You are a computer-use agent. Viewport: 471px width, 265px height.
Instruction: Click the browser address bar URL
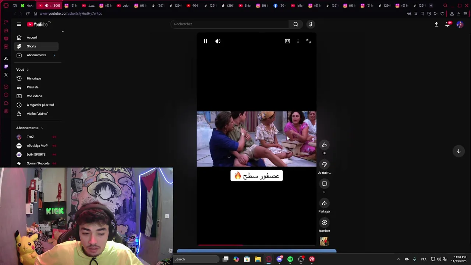(71, 14)
